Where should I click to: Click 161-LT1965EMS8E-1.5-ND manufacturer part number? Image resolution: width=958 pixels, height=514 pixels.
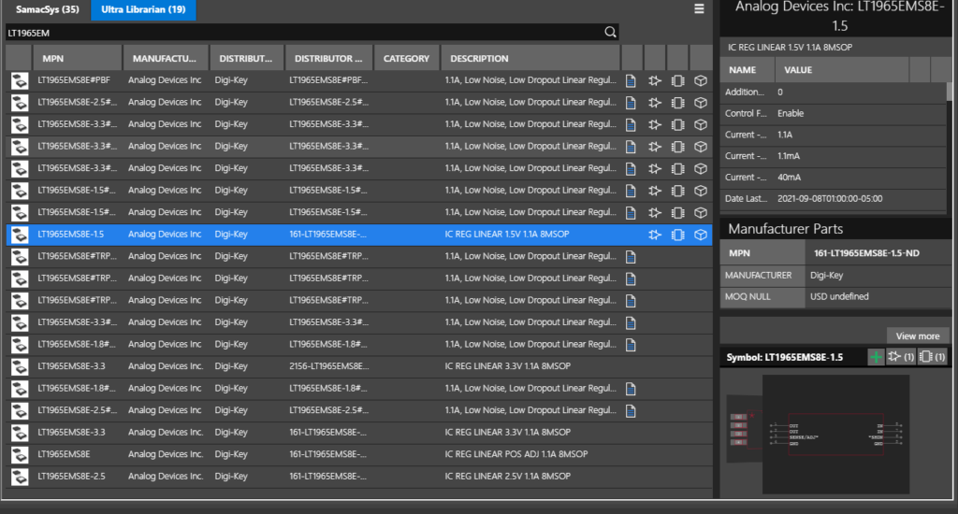[x=866, y=253]
